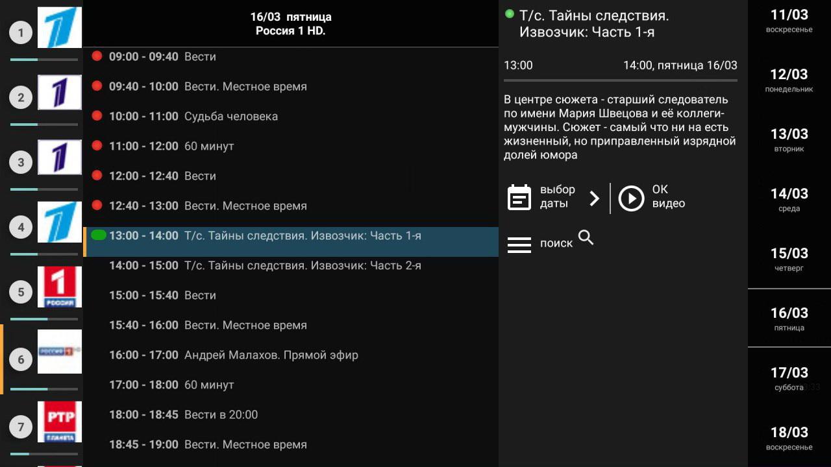Click program progress bar under 13:00 time
Image resolution: width=831 pixels, height=467 pixels.
click(x=621, y=80)
